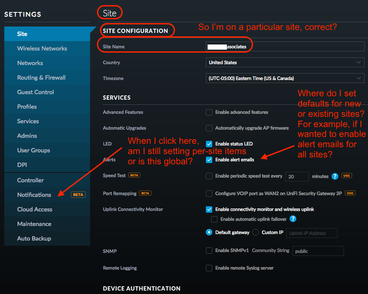The width and height of the screenshot is (368, 294).
Task: Click the BETA badge next to Notifications
Action: [x=78, y=195]
